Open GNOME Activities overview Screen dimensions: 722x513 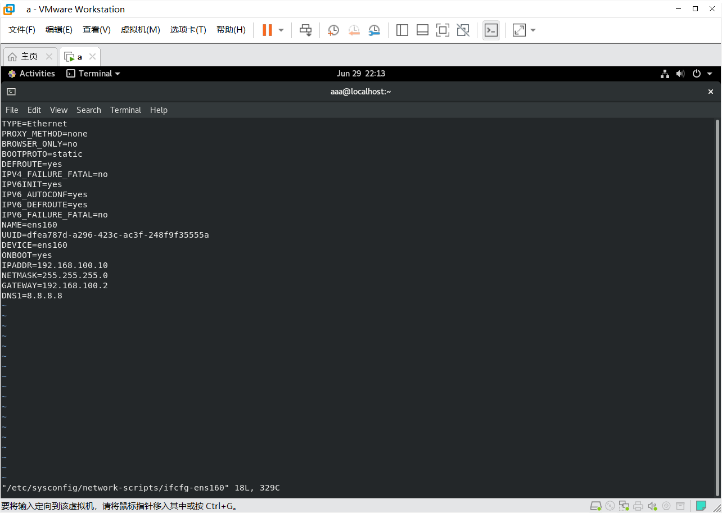[x=31, y=74]
